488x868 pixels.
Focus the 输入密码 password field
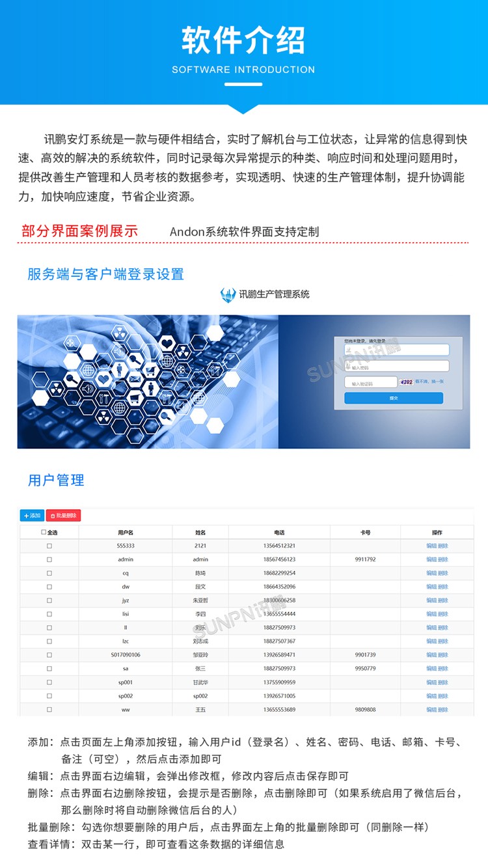396,367
